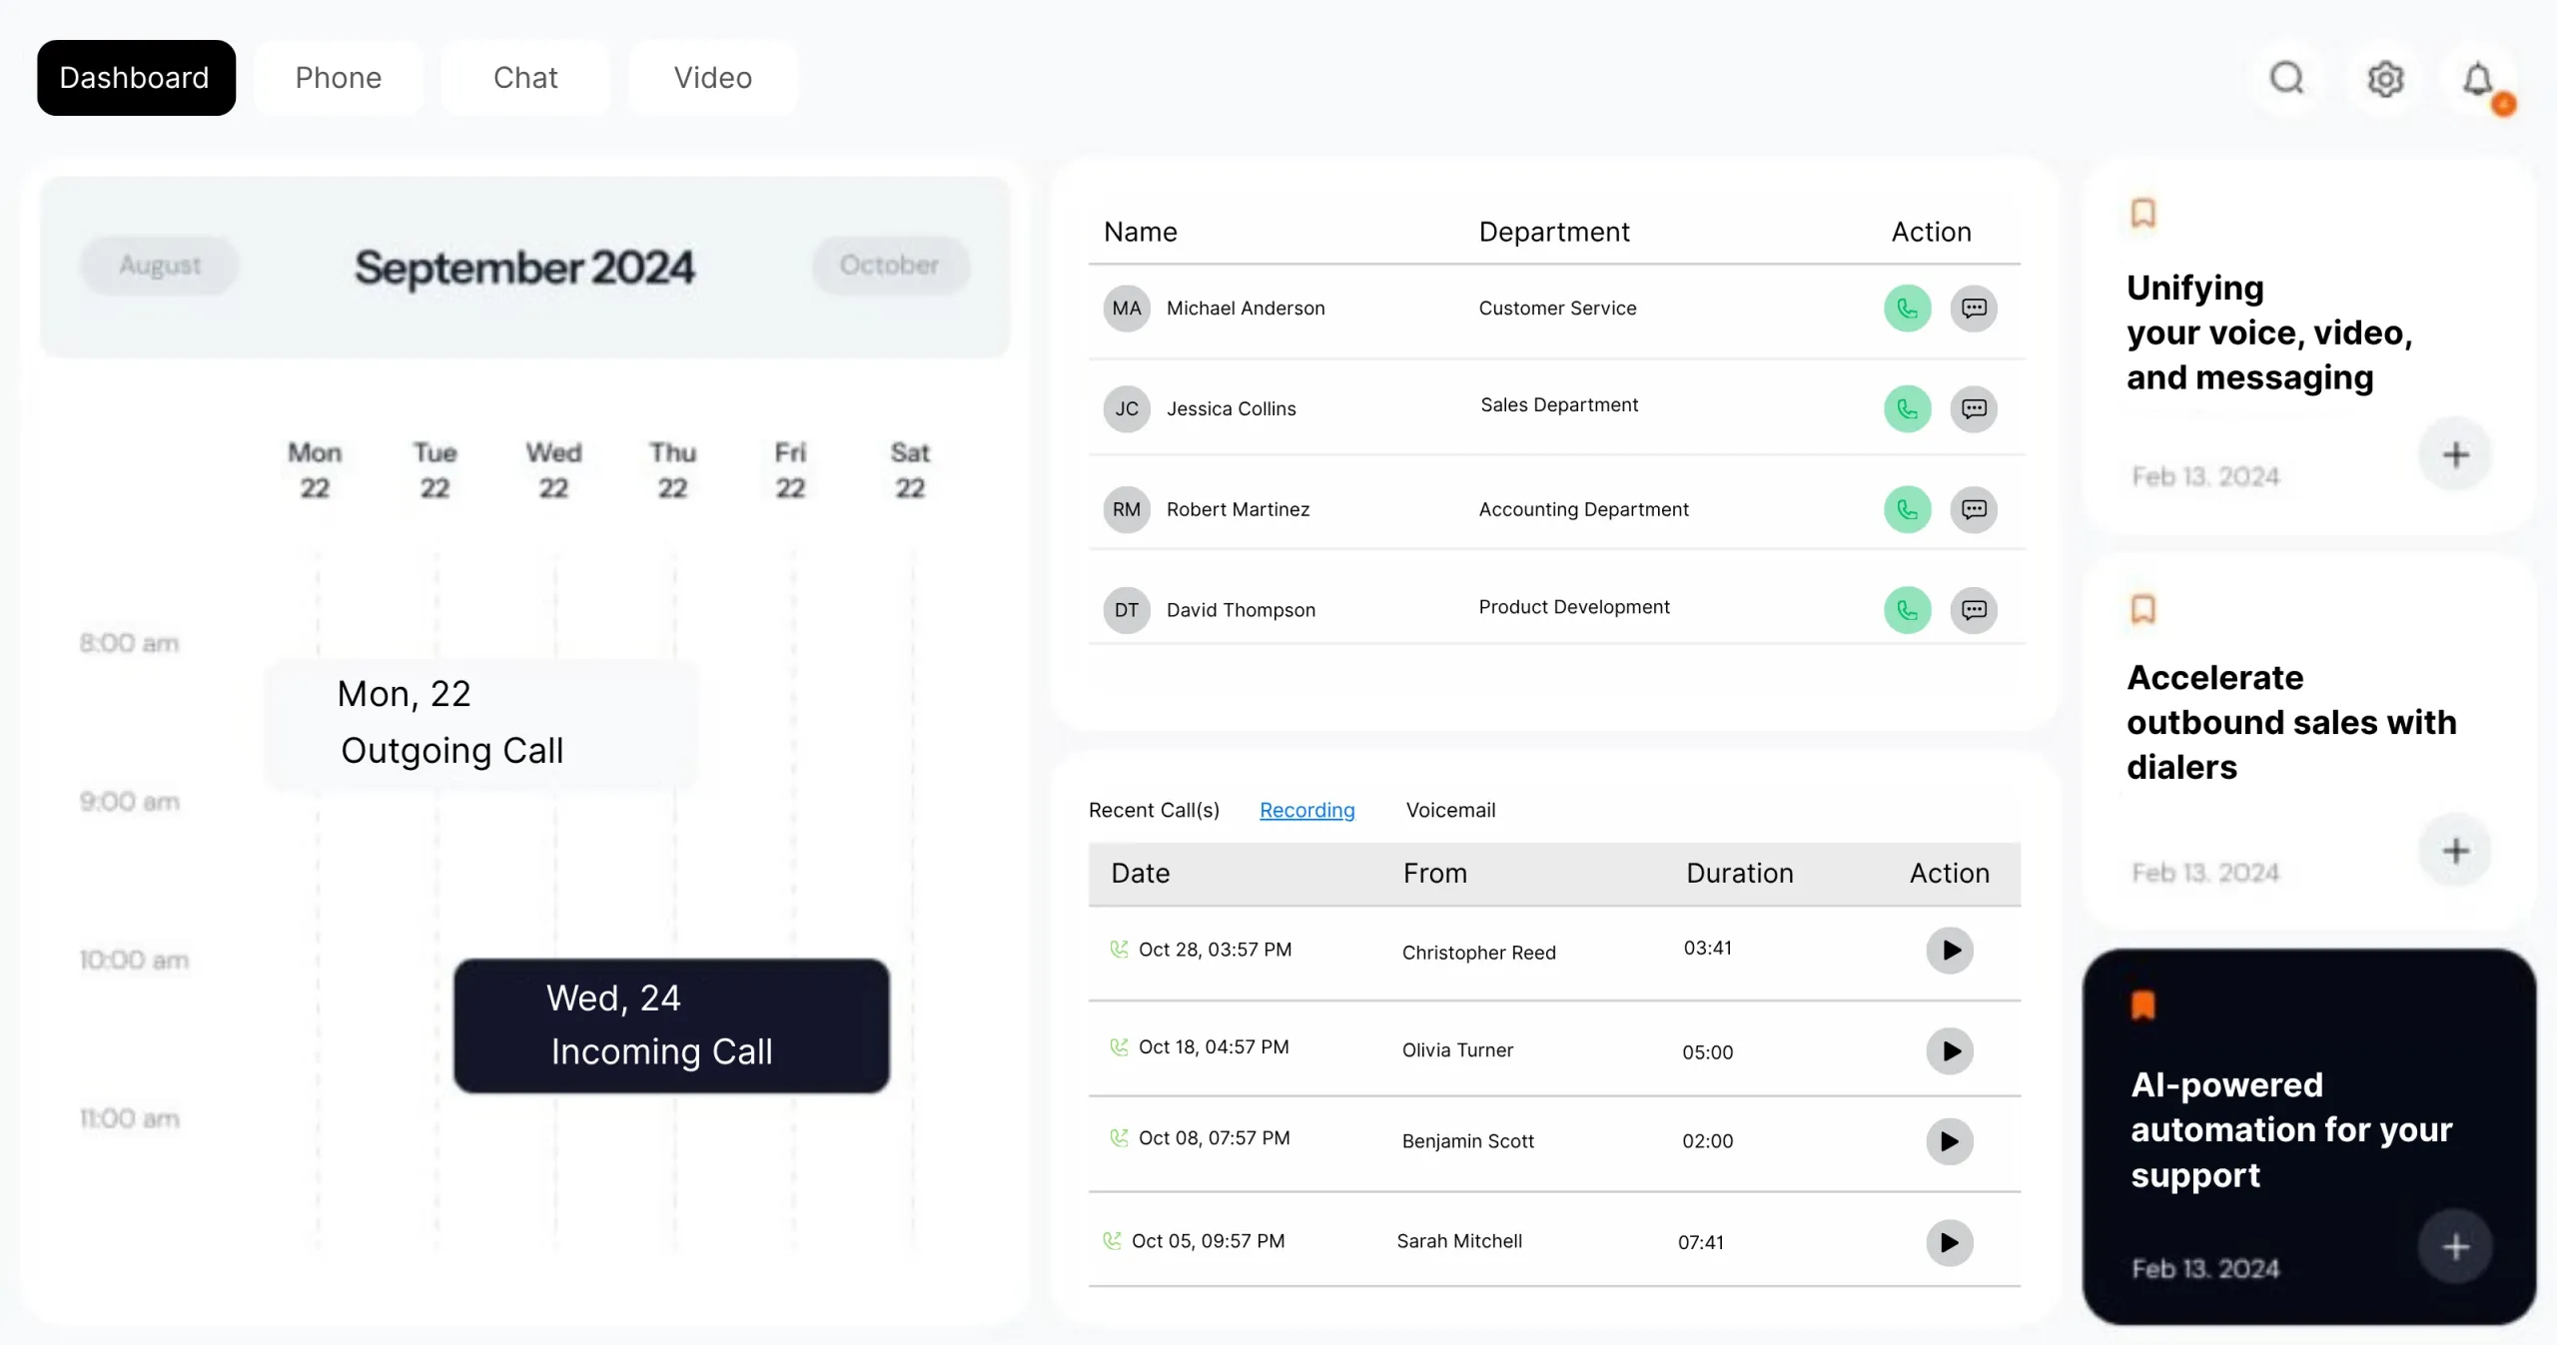Open the Voicemail tab
This screenshot has height=1345, width=2557.
coord(1450,810)
